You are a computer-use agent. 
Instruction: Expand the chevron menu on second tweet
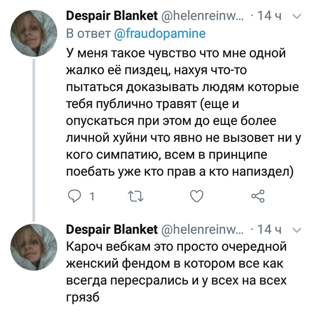pyautogui.click(x=297, y=228)
